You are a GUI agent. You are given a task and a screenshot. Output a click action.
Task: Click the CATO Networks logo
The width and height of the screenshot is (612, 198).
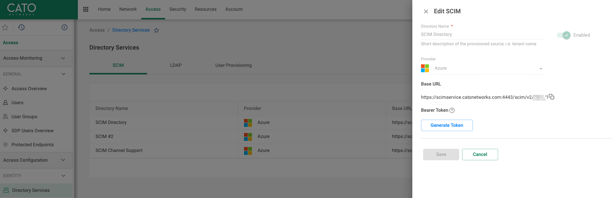coord(22,9)
